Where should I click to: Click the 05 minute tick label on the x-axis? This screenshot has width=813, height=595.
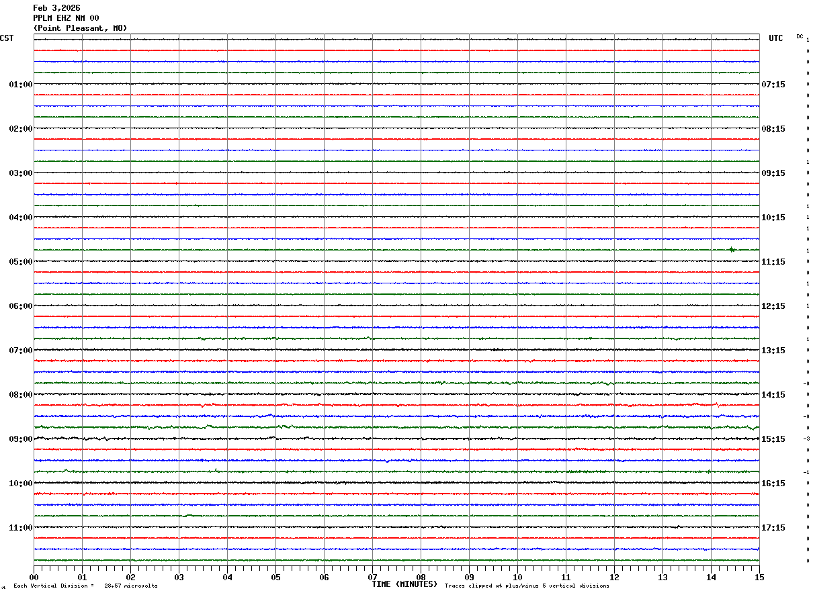(275, 578)
